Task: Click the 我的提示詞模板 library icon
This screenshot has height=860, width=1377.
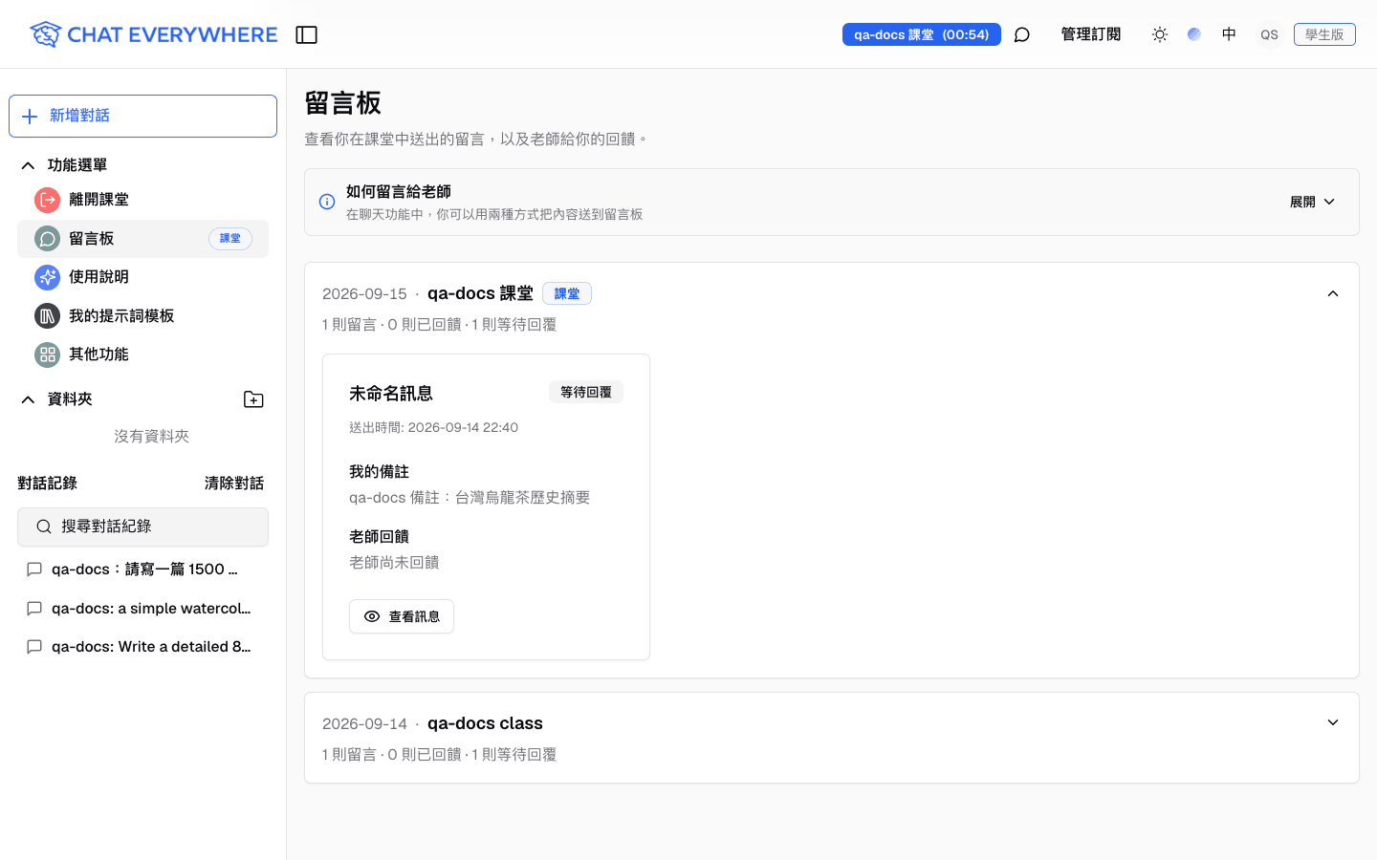Action: tap(47, 316)
